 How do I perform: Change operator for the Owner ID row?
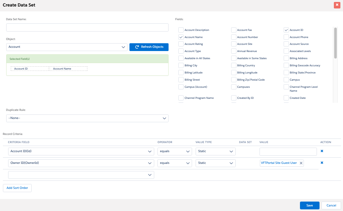(174, 163)
